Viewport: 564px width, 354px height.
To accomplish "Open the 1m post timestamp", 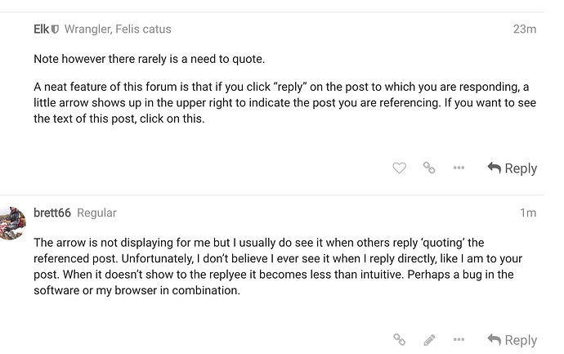I will click(x=528, y=213).
